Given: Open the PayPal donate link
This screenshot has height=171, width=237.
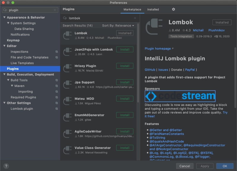Looking at the screenshot, I should click(190, 70).
